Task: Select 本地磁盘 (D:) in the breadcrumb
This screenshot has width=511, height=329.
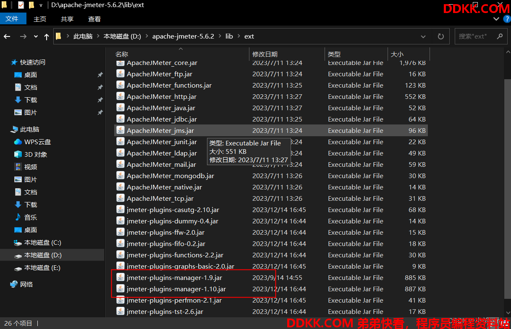Action: (122, 36)
